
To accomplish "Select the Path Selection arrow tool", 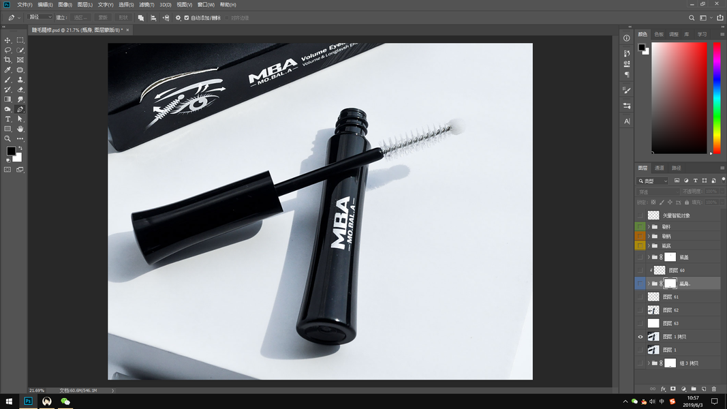I will pyautogui.click(x=20, y=119).
